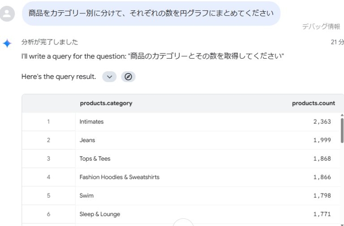Click the table vertical scrollbar thumb
Image resolution: width=344 pixels, height=226 pixels.
click(342, 130)
